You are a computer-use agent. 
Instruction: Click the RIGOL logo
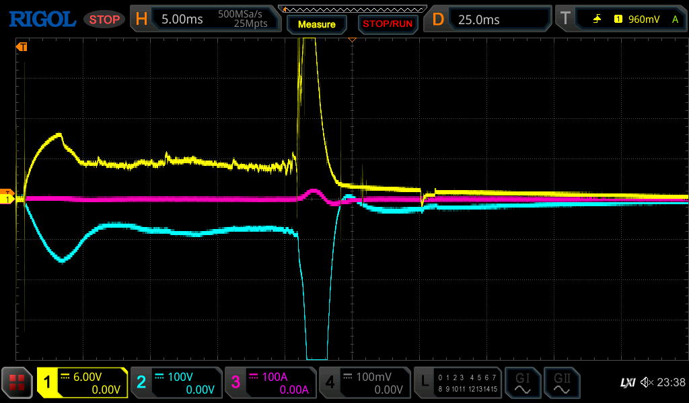(42, 19)
